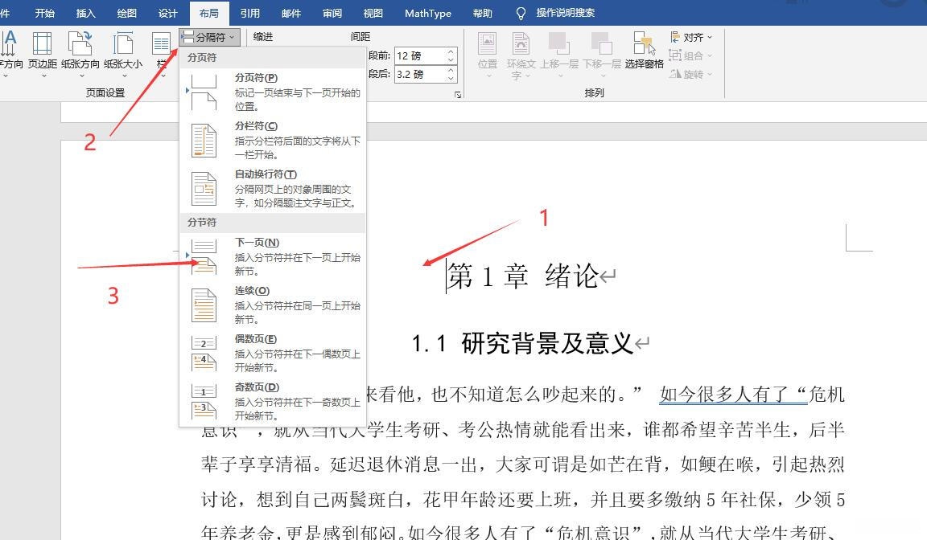927x540 pixels.
Task: Select 连续(O) continuous section break
Action: [x=251, y=290]
